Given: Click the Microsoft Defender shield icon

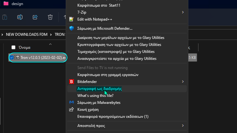Looking at the screenshot, I should pyautogui.click(x=71, y=28).
